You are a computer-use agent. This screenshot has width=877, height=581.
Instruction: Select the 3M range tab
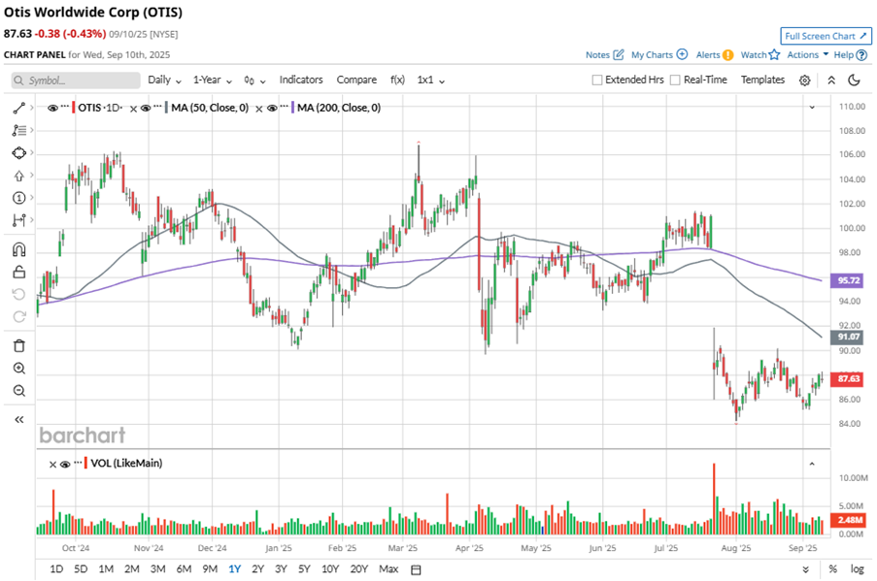click(x=157, y=569)
